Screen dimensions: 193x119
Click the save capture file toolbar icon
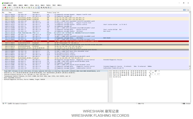click(15, 8)
